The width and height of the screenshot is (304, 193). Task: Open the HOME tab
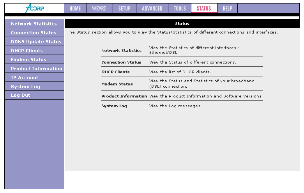coord(75,9)
